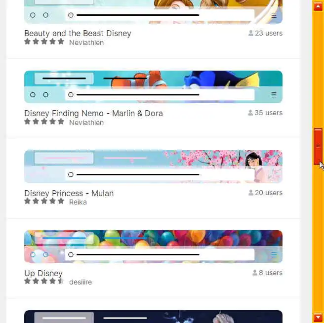
Task: Select the dark blue theme preview at bottom
Action: point(153,317)
